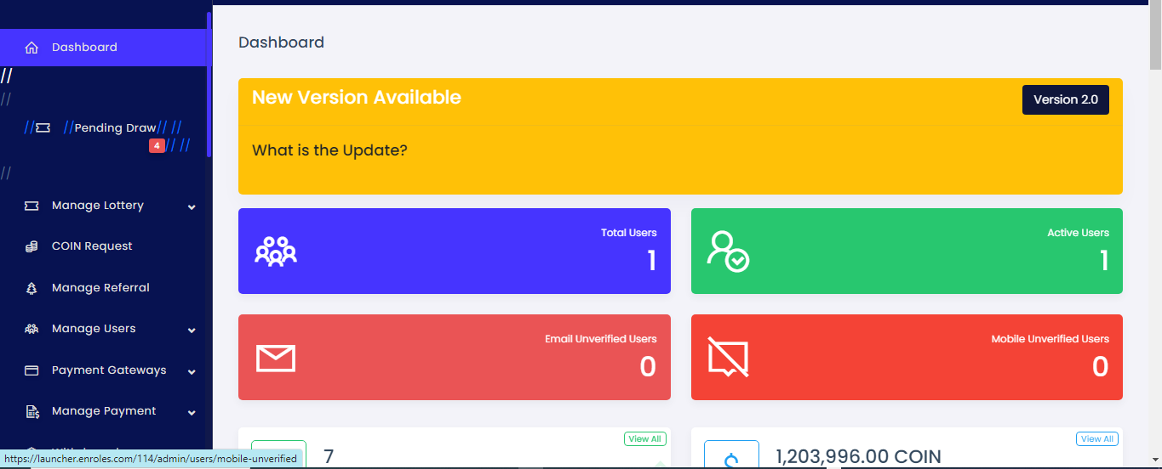Click the blue View All link
The height and width of the screenshot is (469, 1162).
pyautogui.click(x=1096, y=439)
